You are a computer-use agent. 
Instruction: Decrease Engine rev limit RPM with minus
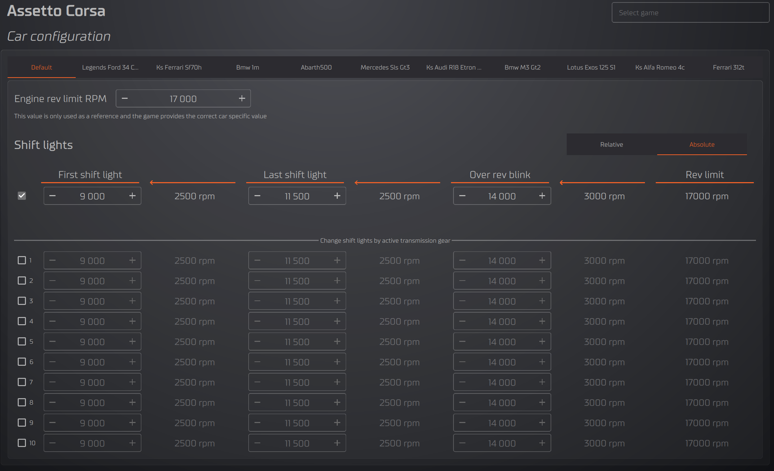click(125, 98)
